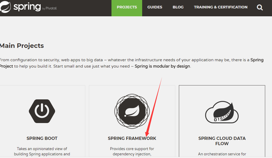Open the search magnifier icon

tap(260, 7)
